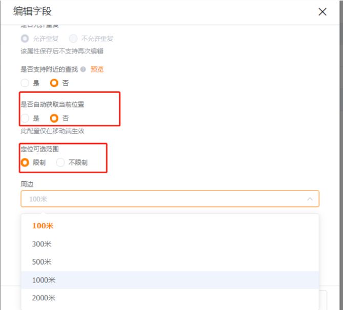Select 否 under 是否自动获取当前位置

pos(53,118)
